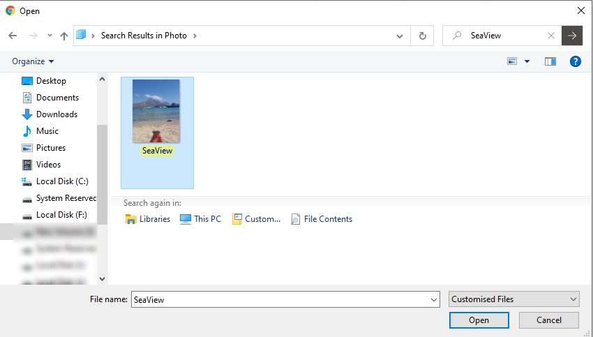
Task: Go up one folder level
Action: click(x=63, y=36)
